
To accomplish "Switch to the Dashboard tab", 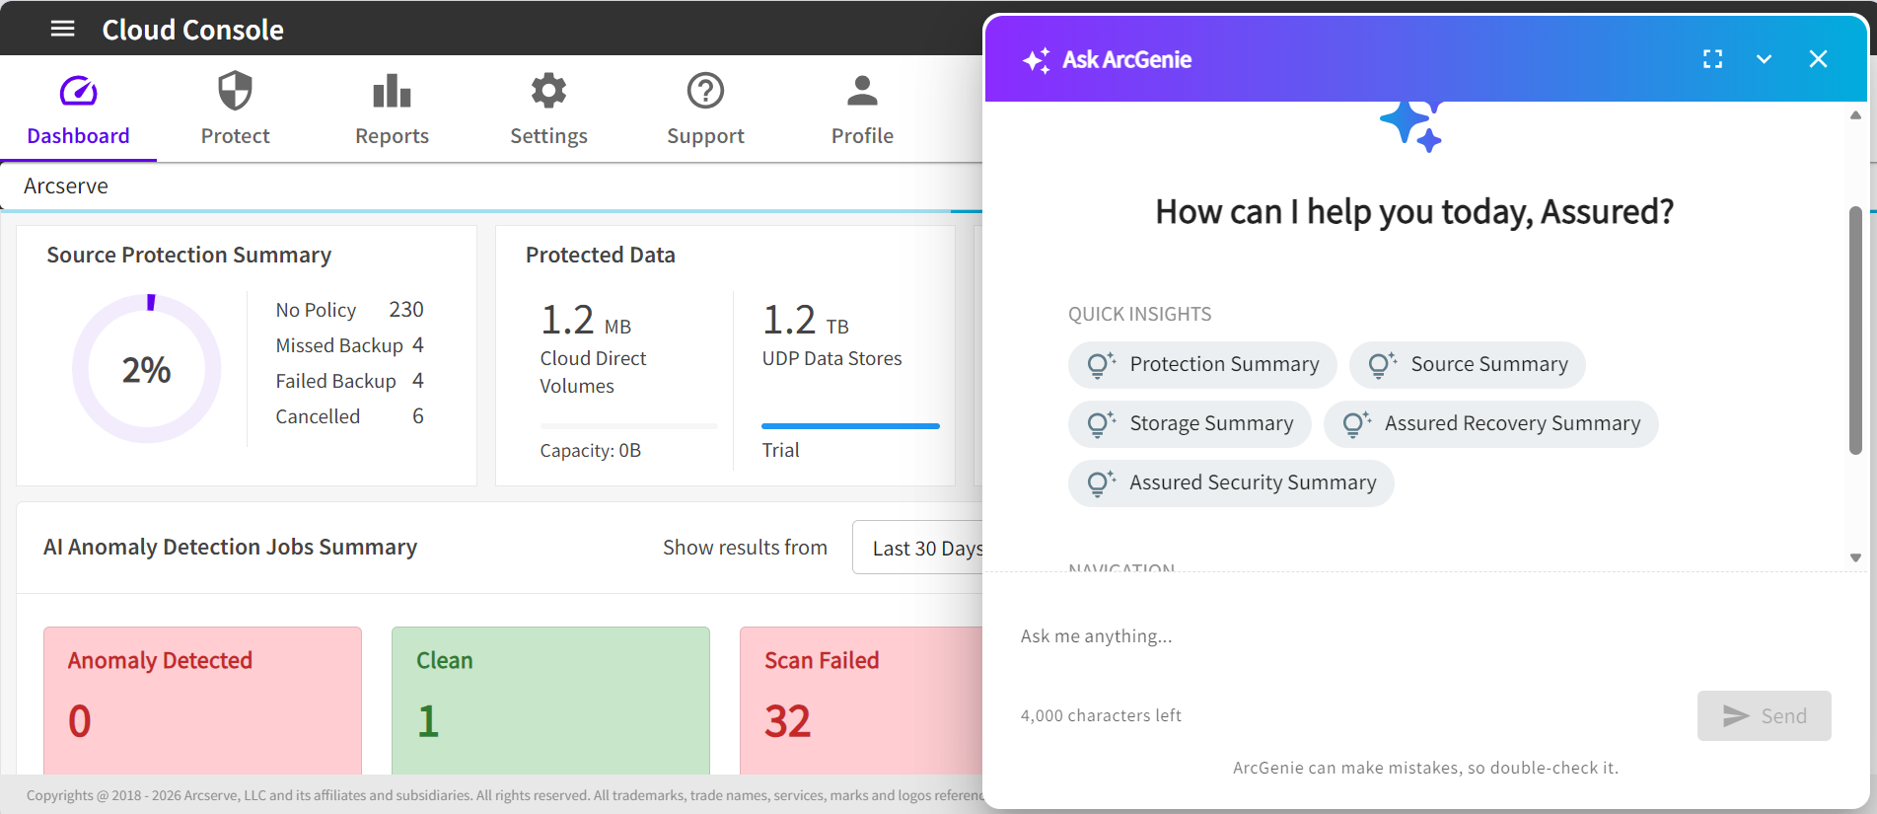I will pyautogui.click(x=78, y=110).
